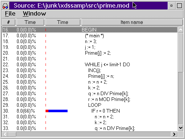
Task: Click vertical scrollbar up arrow
Action: click(181, 30)
